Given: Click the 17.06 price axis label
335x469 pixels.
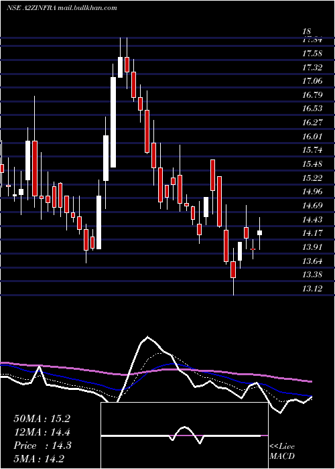Looking at the screenshot, I should point(312,81).
